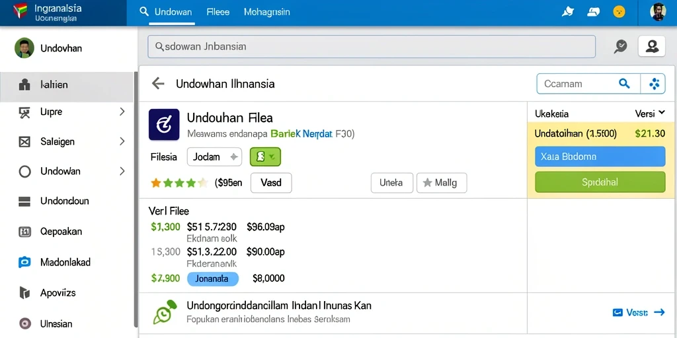Select Ialtien in the sidebar
The width and height of the screenshot is (677, 338).
[67, 85]
